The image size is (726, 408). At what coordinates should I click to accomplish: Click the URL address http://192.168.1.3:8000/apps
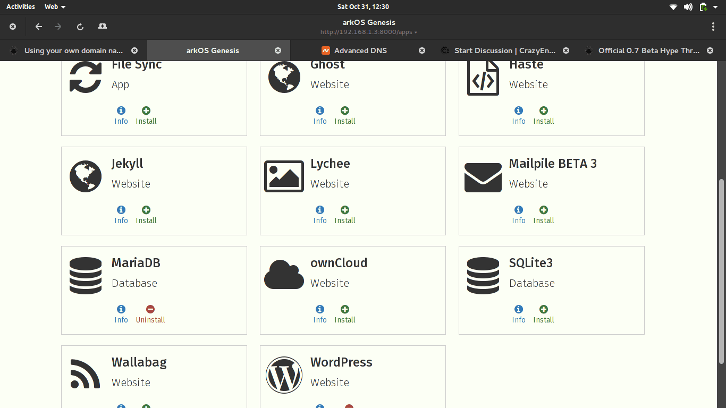[367, 32]
